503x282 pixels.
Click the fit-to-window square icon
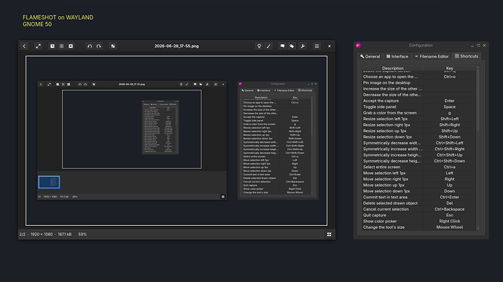[71, 46]
